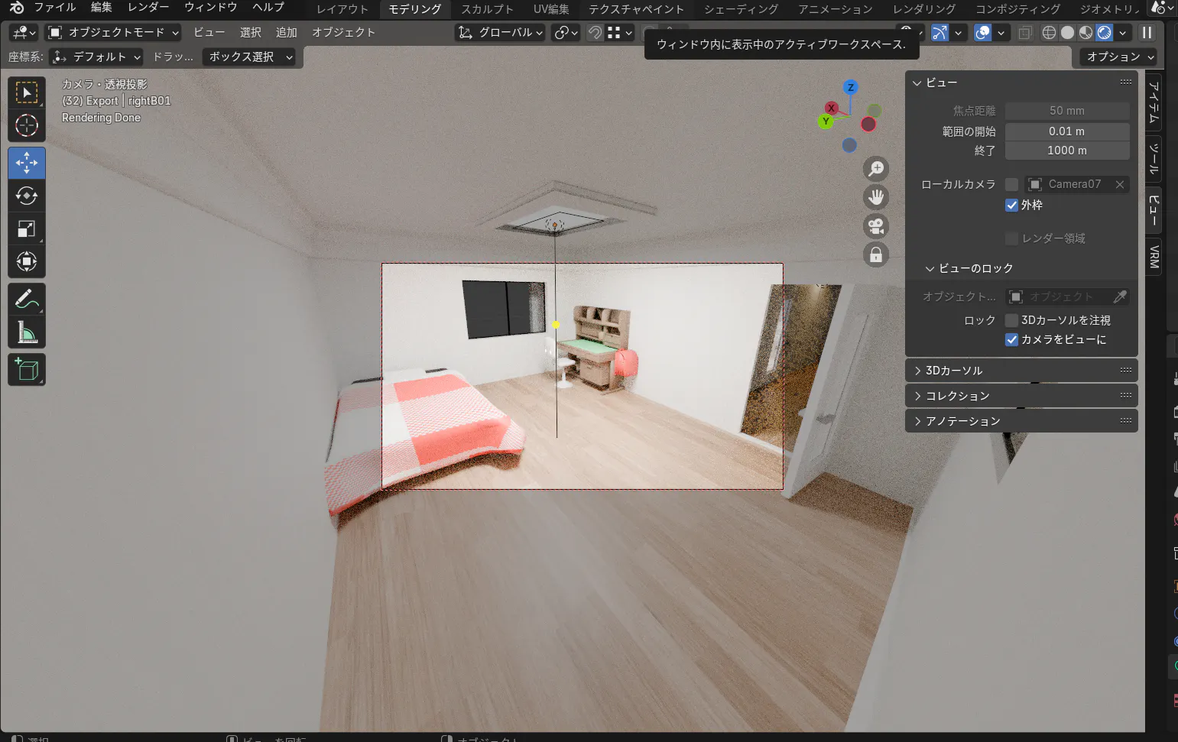Screen dimensions: 1178x742
Task: Expand the 3Dカーソル panel
Action: (954, 371)
